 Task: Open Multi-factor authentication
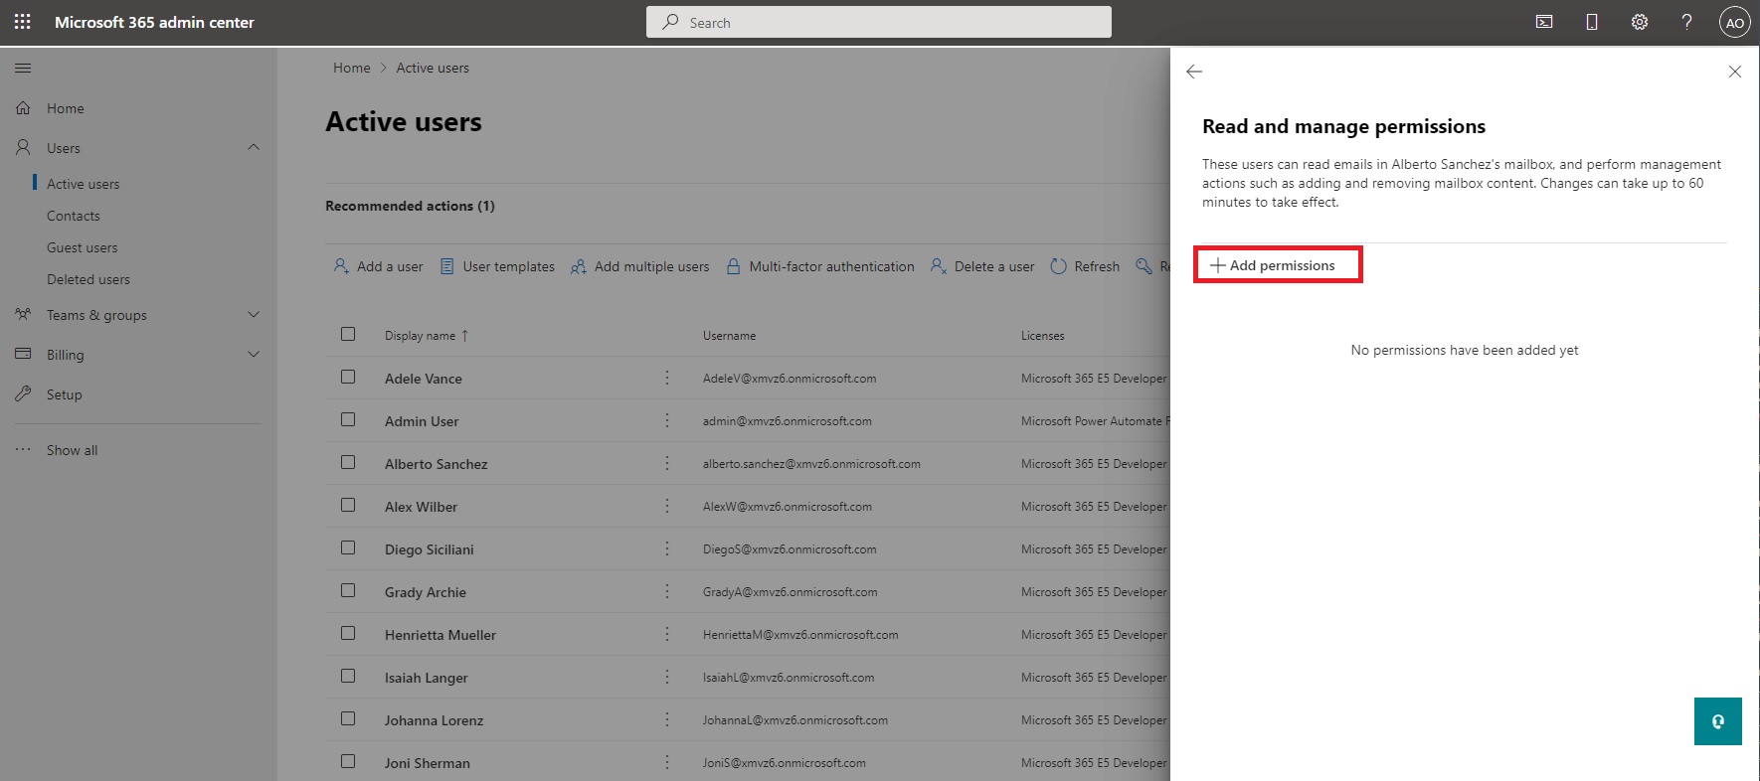coord(820,266)
